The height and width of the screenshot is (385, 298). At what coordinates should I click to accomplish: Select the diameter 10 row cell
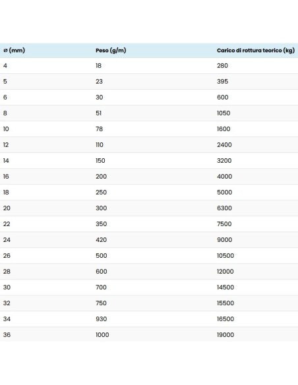coord(6,129)
